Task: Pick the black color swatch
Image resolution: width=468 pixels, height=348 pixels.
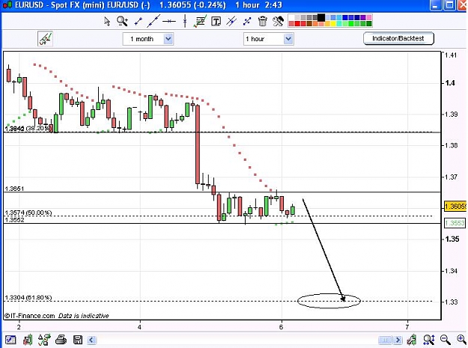Action: pyautogui.click(x=320, y=18)
